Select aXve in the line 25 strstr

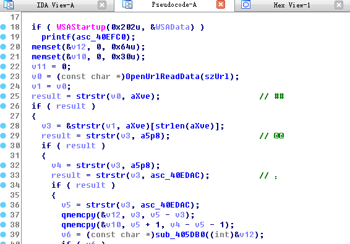pos(140,96)
